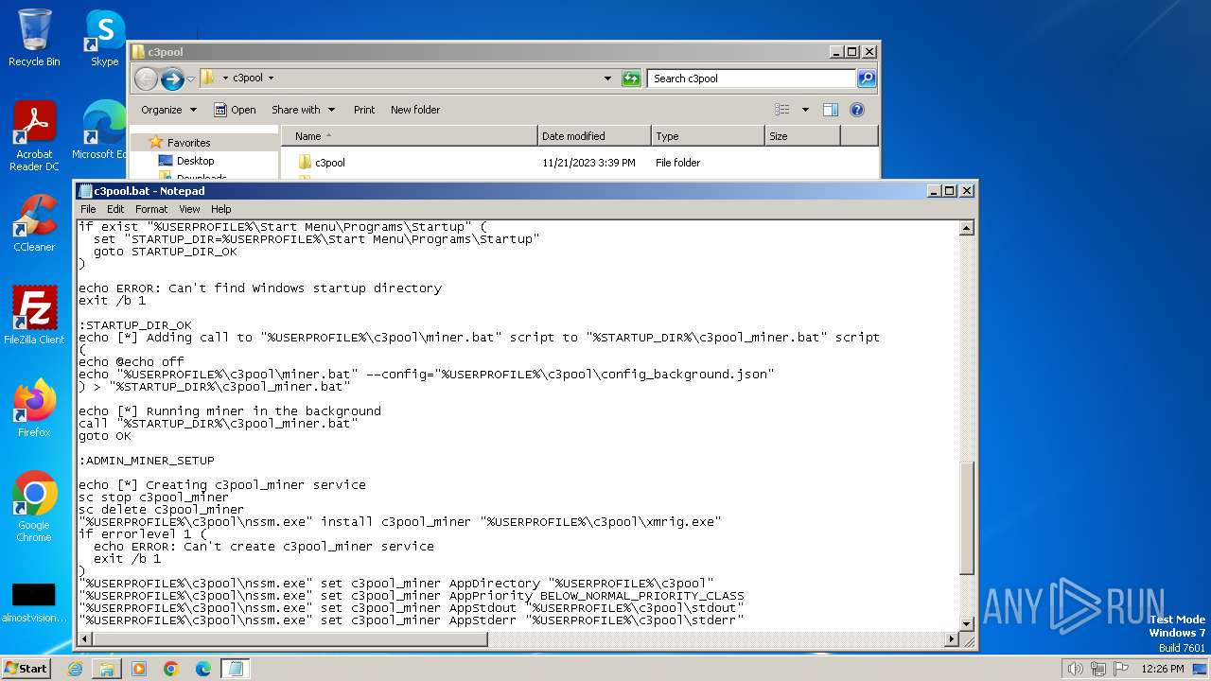Open the Organize dropdown in Explorer
The height and width of the screenshot is (681, 1211).
(x=168, y=110)
